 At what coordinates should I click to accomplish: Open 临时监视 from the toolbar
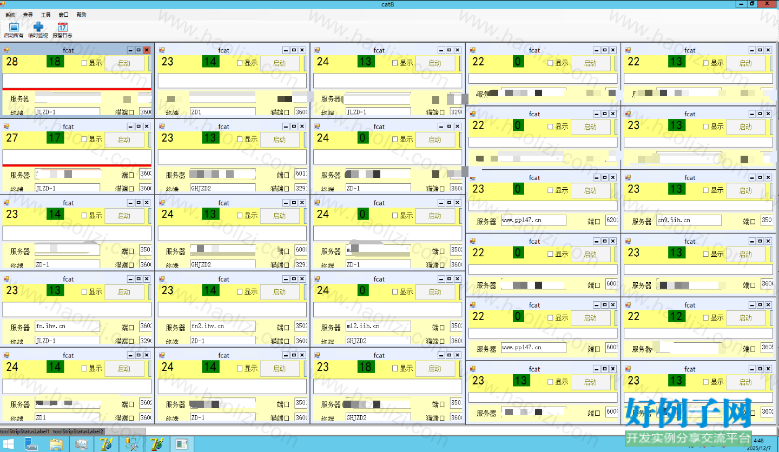pyautogui.click(x=38, y=30)
